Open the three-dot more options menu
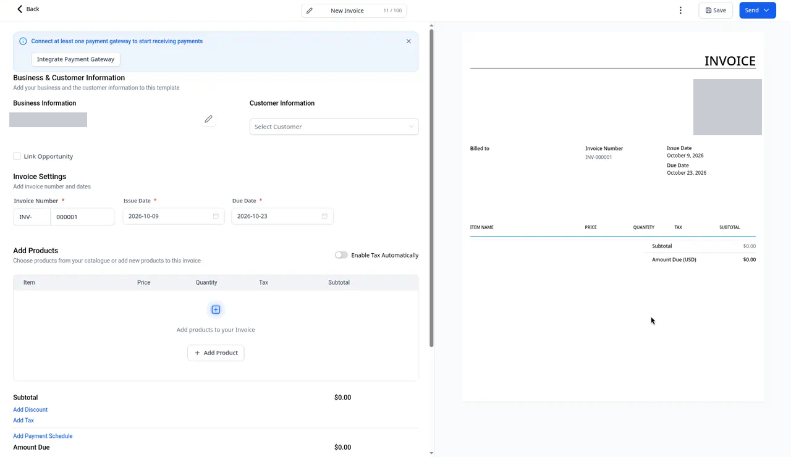This screenshot has height=457, width=791. [x=680, y=10]
